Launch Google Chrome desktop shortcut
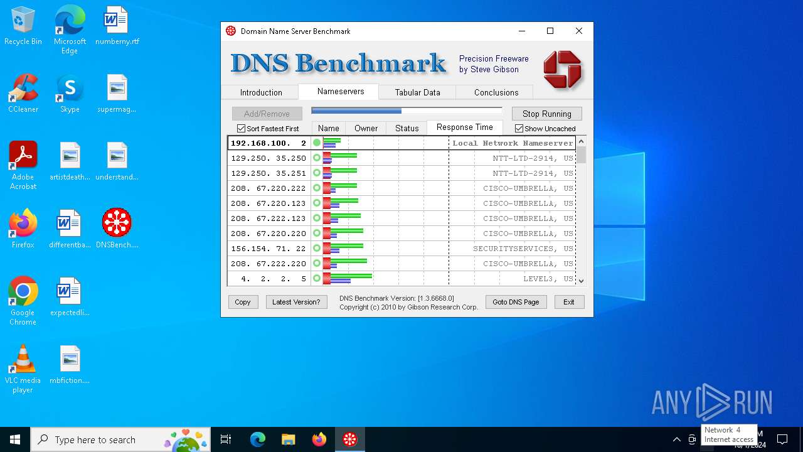The height and width of the screenshot is (452, 803). coord(23,301)
